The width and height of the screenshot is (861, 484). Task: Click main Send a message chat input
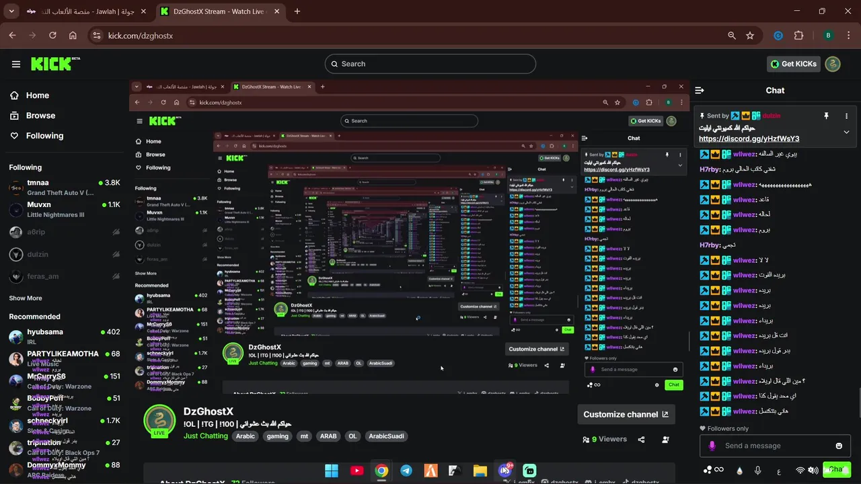pyautogui.click(x=775, y=446)
